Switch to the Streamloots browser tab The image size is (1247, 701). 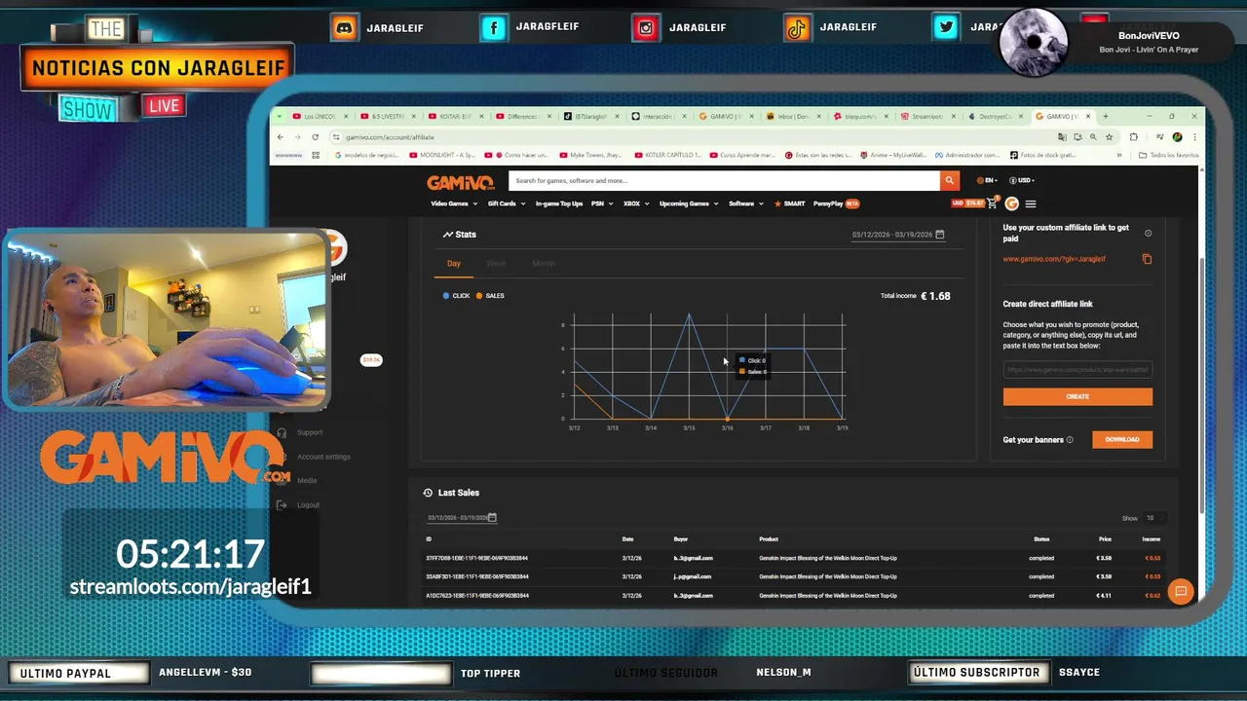tap(926, 116)
